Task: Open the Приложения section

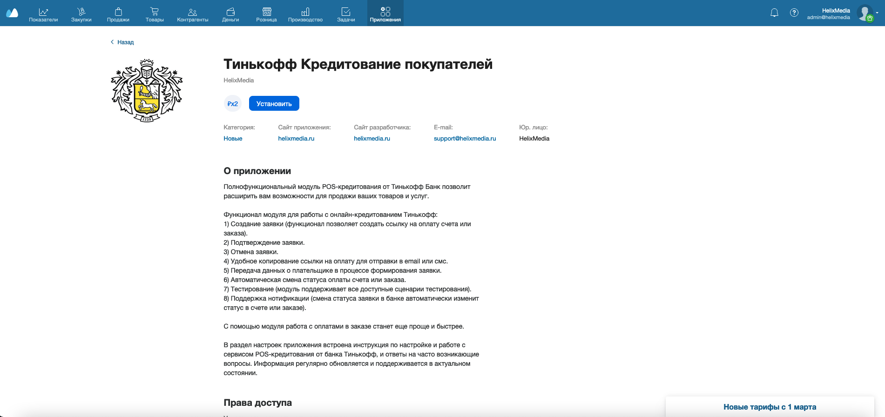Action: coord(385,13)
